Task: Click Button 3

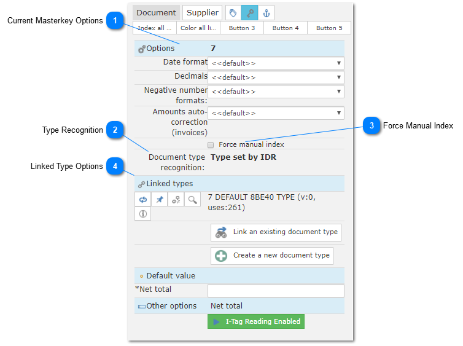Action: click(x=242, y=28)
